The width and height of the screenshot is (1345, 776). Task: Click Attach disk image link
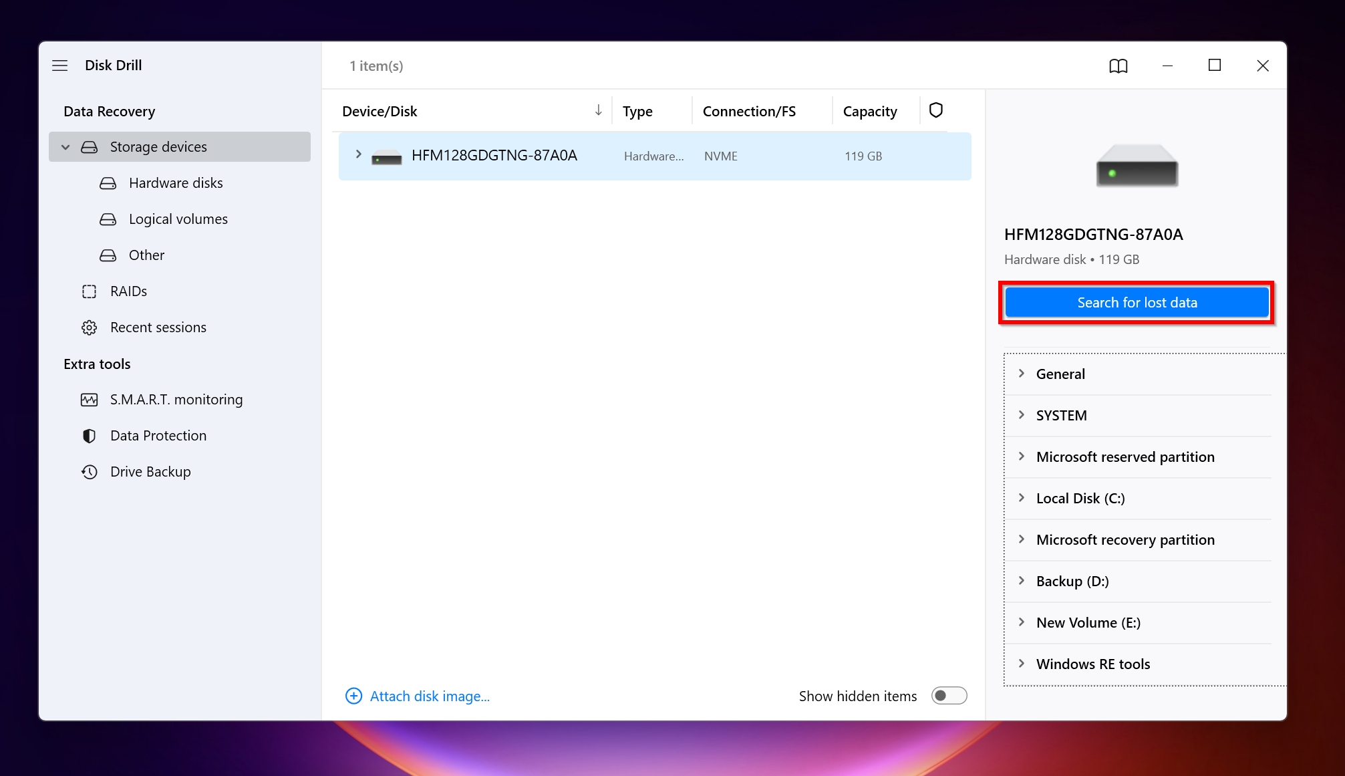[x=430, y=696]
